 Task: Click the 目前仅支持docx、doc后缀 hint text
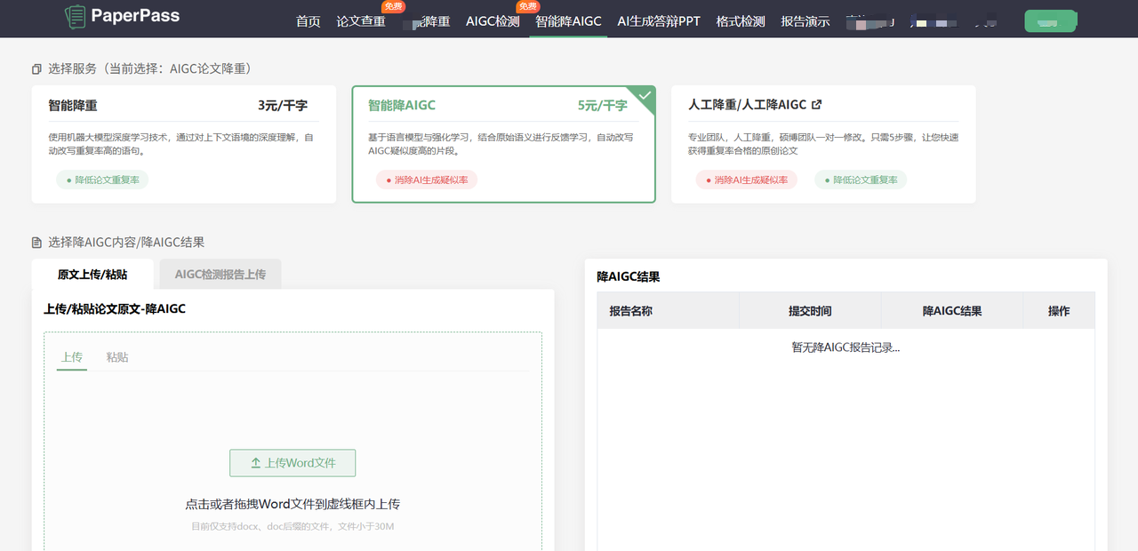point(293,527)
